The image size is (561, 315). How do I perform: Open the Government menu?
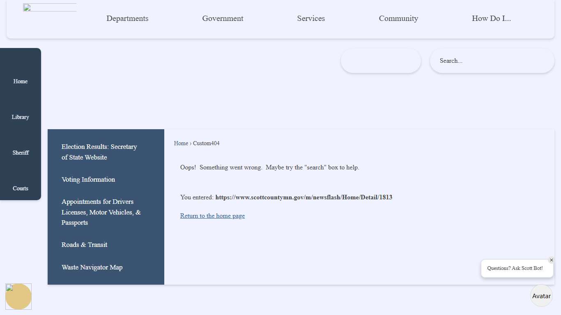223,18
